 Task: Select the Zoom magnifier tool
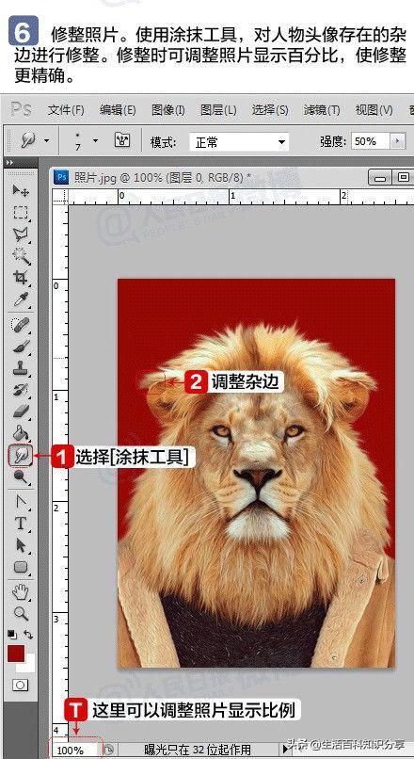(x=21, y=613)
